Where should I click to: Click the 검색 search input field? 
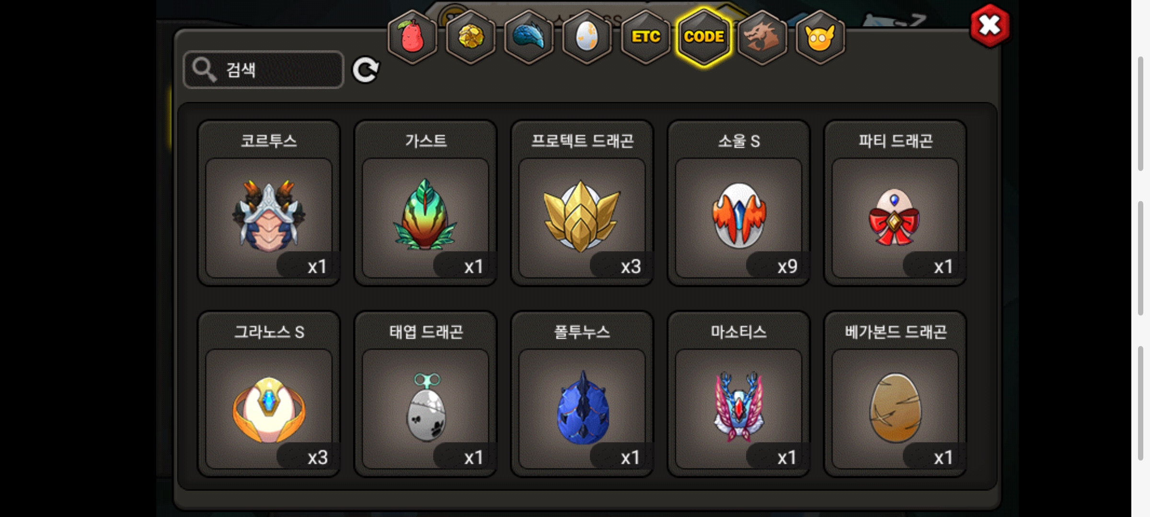click(264, 70)
